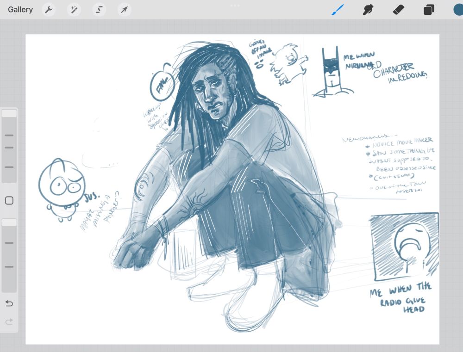
Task: Open the blue active color picker
Action: (458, 9)
